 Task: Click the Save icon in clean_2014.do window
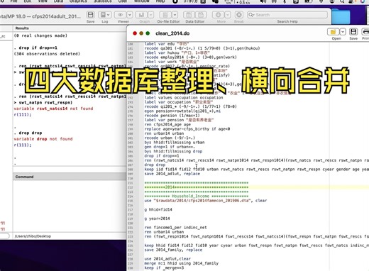tap(353, 32)
